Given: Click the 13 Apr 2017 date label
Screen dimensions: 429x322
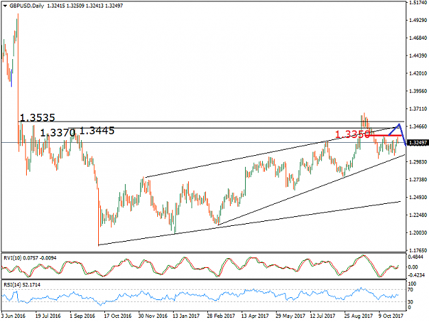Looking at the screenshot, I should (255, 316).
